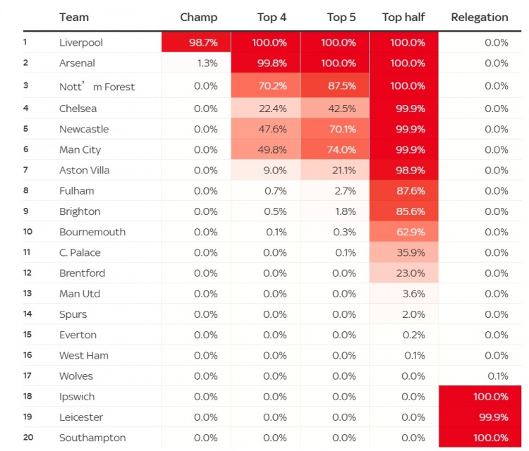Click Chelsea's 42.5% Top 5 cell
The height and width of the screenshot is (451, 529).
(334, 109)
